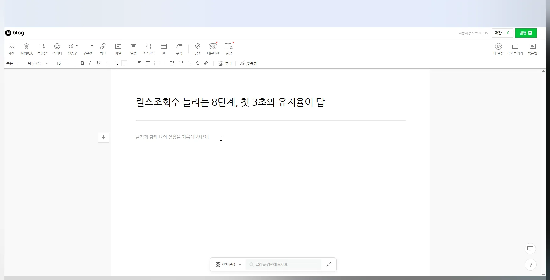This screenshot has height=280, width=550.
Task: Open the 라이브러리 library panel
Action: pos(515,49)
